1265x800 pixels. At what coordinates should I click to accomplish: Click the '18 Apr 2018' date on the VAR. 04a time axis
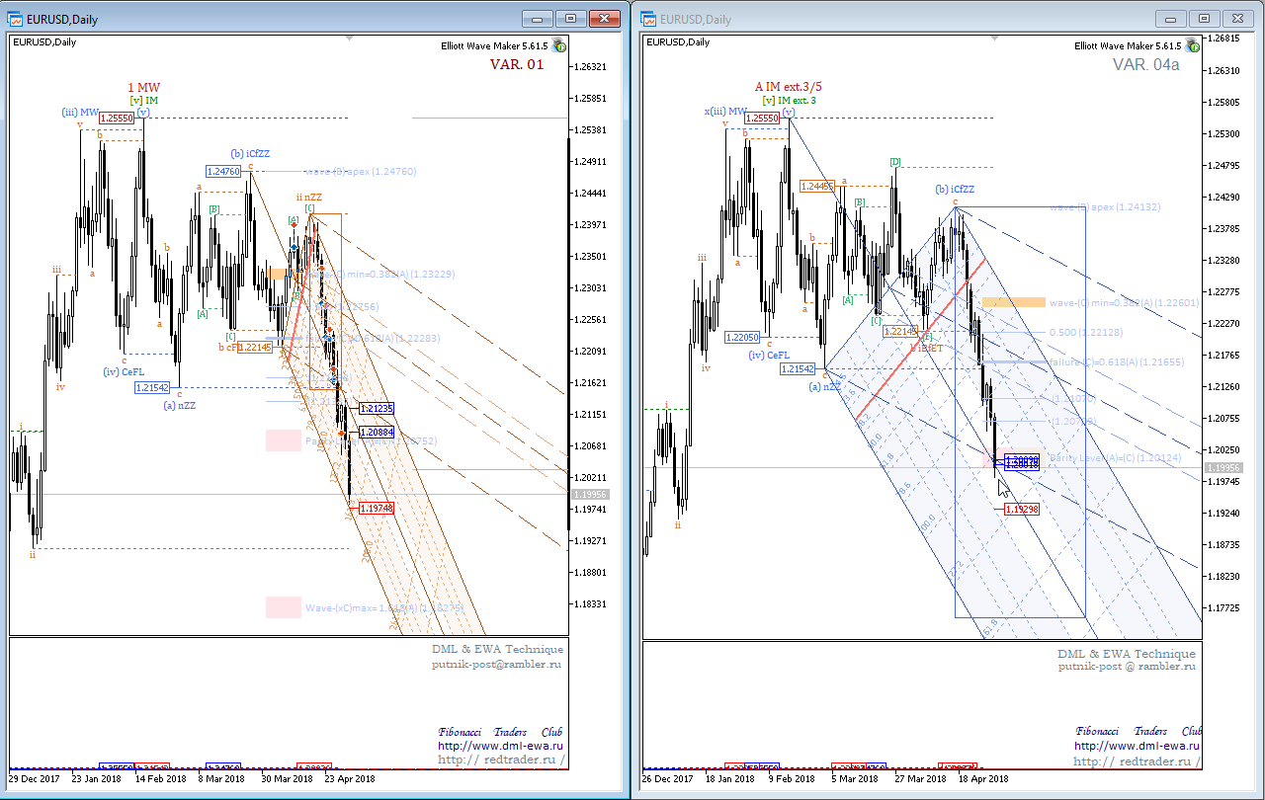pos(983,778)
